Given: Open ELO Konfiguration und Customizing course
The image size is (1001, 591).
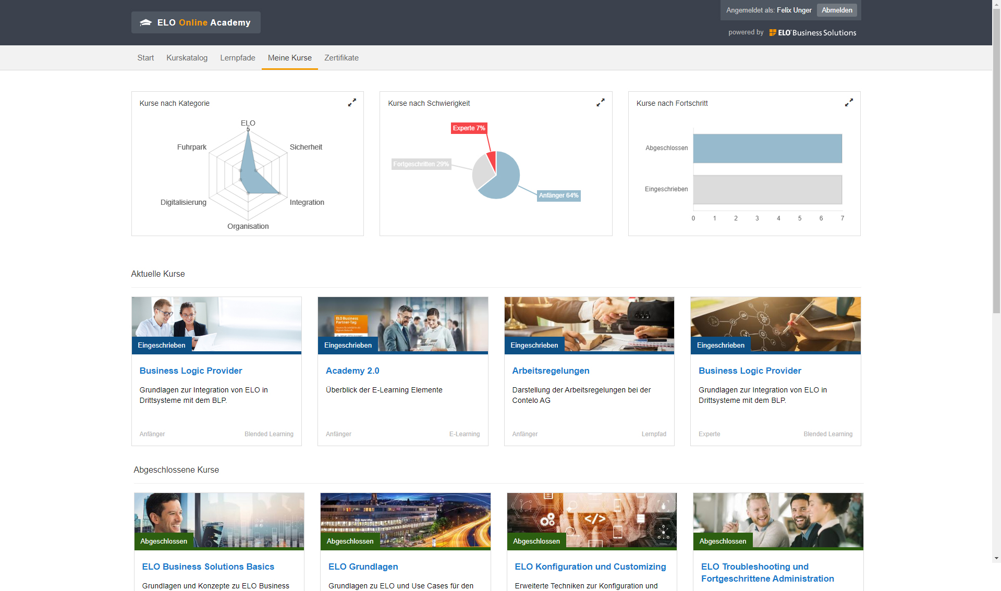Looking at the screenshot, I should click(590, 567).
